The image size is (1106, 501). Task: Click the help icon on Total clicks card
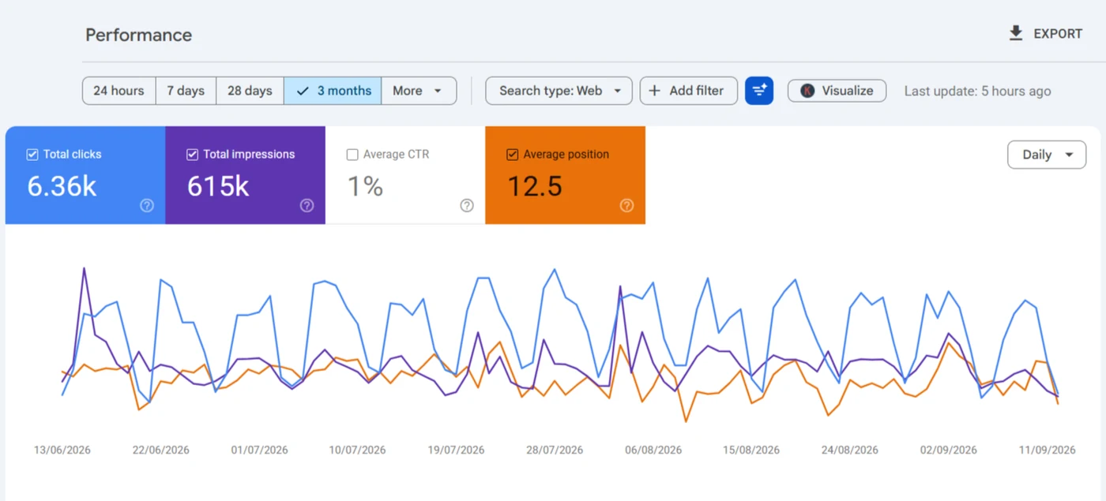point(147,206)
